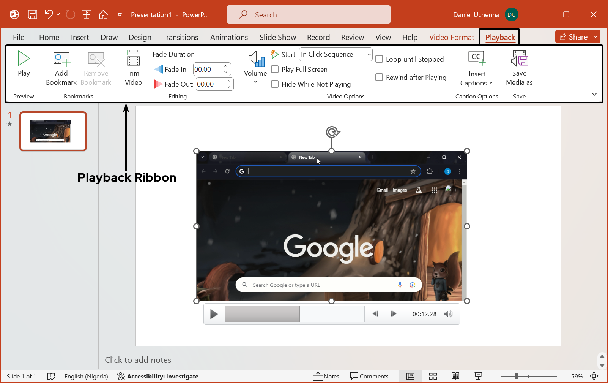This screenshot has width=608, height=383.
Task: Switch to the Transitions tab
Action: pos(180,37)
